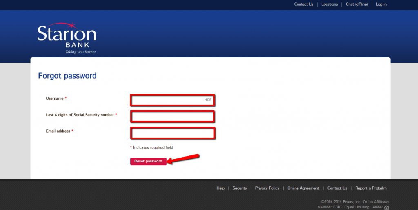Focus the Social Security last 4 digits field
This screenshot has height=210, width=418.
click(173, 116)
